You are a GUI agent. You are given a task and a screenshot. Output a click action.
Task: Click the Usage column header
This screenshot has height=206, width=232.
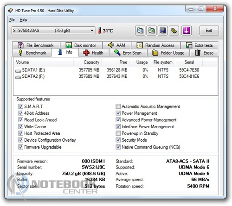click(140, 62)
